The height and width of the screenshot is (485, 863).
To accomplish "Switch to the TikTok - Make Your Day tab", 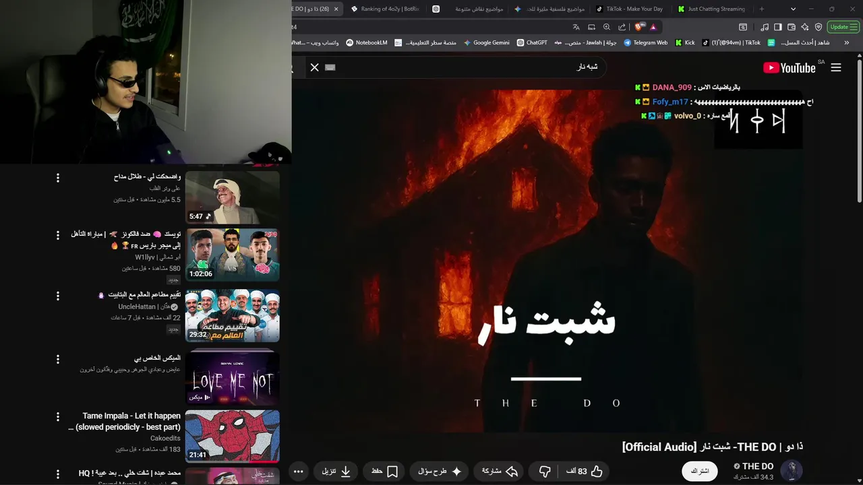I will pyautogui.click(x=630, y=9).
